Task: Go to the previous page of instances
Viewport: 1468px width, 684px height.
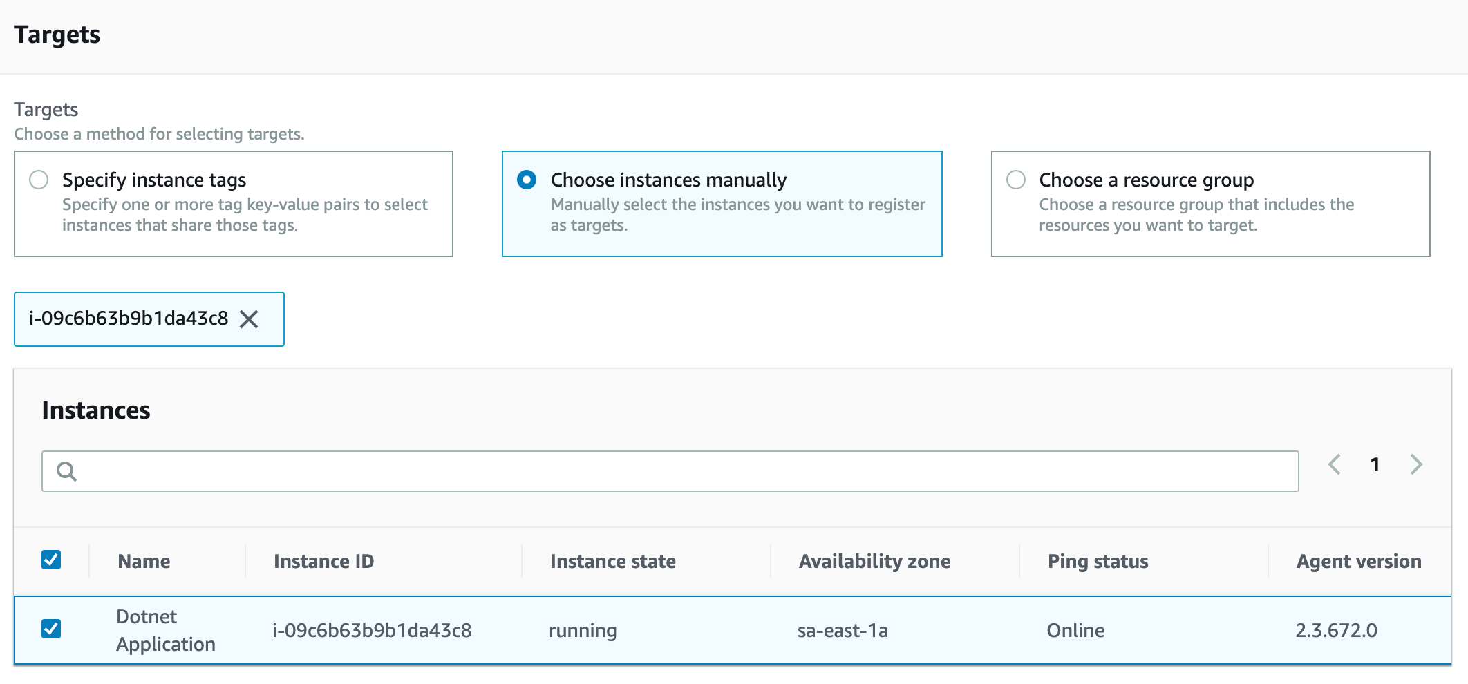Action: pos(1335,464)
